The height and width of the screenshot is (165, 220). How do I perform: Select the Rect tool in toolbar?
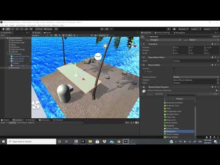coord(22,29)
